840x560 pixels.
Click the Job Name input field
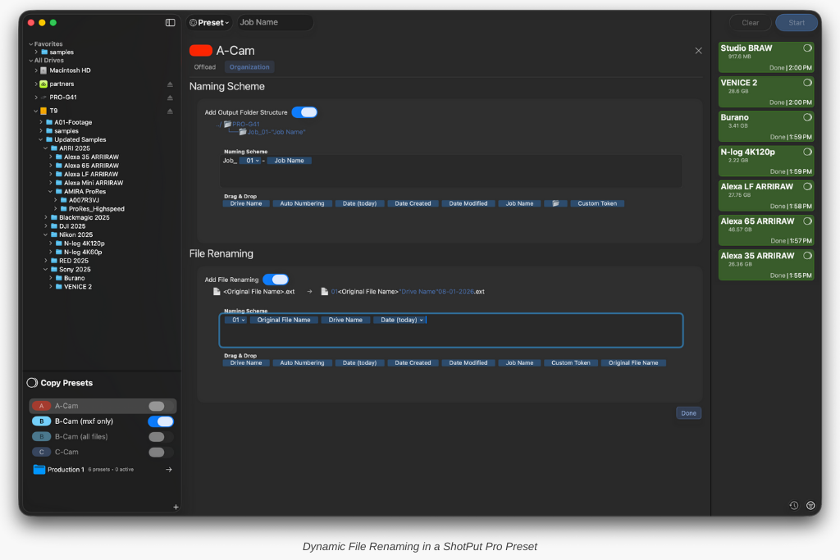tap(274, 23)
